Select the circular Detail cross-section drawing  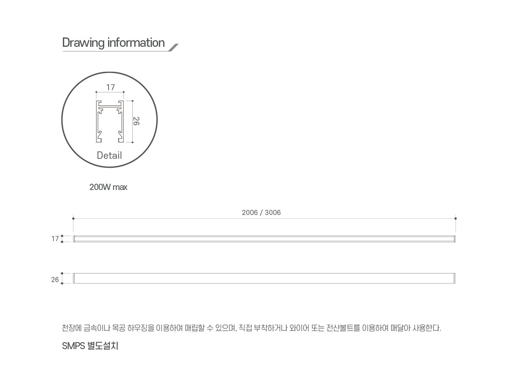click(109, 120)
